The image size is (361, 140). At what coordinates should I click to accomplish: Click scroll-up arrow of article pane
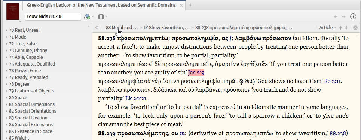coord(357,36)
